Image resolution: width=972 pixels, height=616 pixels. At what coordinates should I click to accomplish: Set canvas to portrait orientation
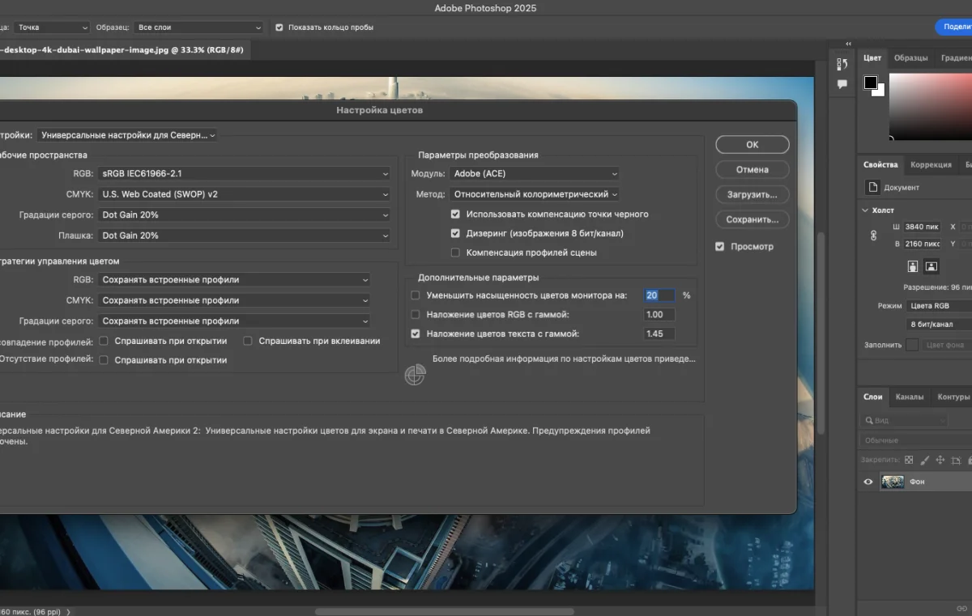(x=913, y=266)
